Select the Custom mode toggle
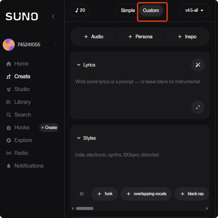218x218 pixels. click(x=151, y=10)
